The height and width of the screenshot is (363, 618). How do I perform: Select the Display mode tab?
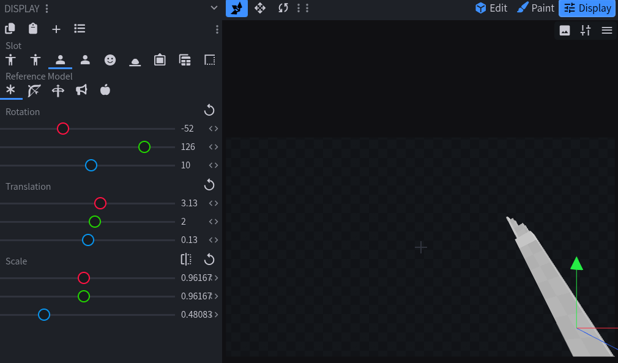(x=587, y=8)
